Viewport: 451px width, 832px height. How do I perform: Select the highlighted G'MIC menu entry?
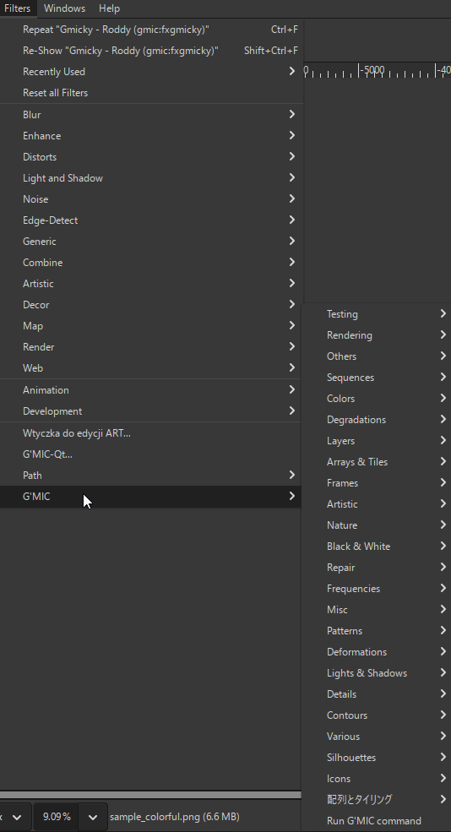(x=150, y=497)
